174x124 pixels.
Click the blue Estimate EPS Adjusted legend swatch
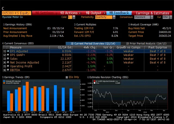(5, 81)
